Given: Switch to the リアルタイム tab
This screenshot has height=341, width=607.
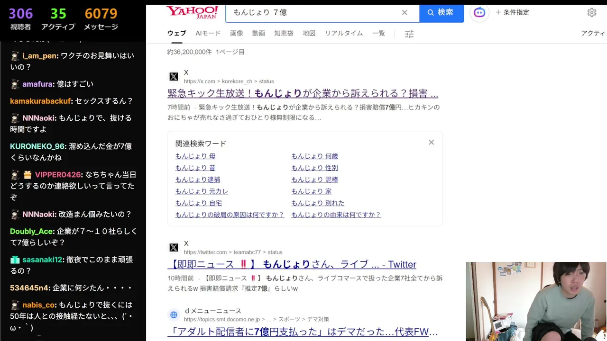Looking at the screenshot, I should click(x=343, y=33).
